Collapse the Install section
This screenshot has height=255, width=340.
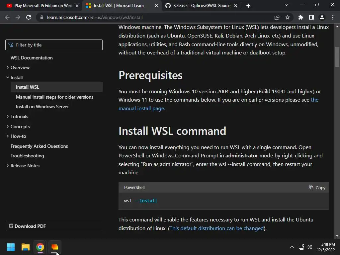click(17, 77)
